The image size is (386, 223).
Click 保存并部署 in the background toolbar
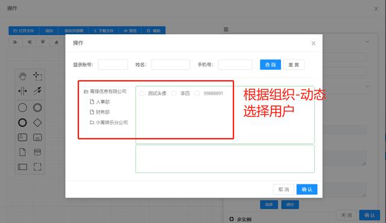coord(74,31)
